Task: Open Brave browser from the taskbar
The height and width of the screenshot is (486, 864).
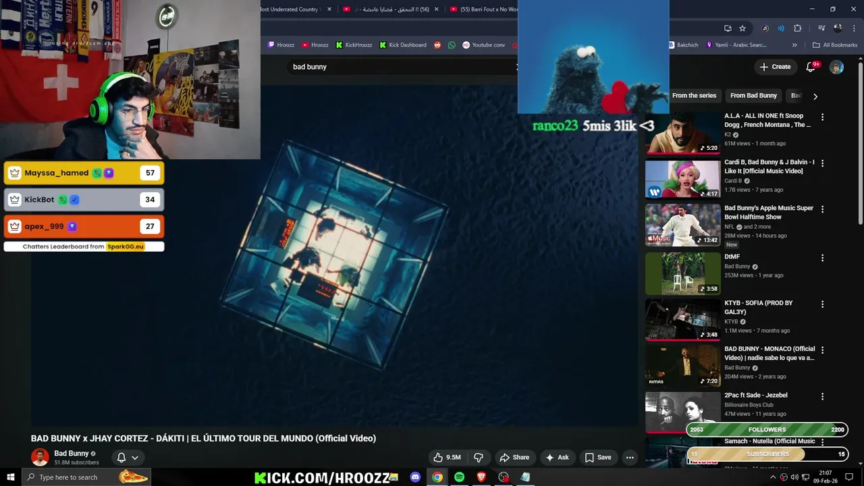Action: (481, 477)
